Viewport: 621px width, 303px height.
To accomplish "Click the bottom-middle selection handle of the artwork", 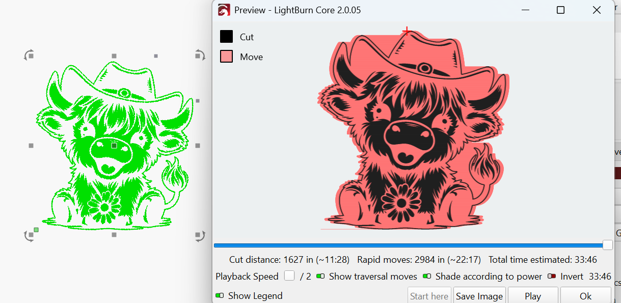I will tap(114, 235).
